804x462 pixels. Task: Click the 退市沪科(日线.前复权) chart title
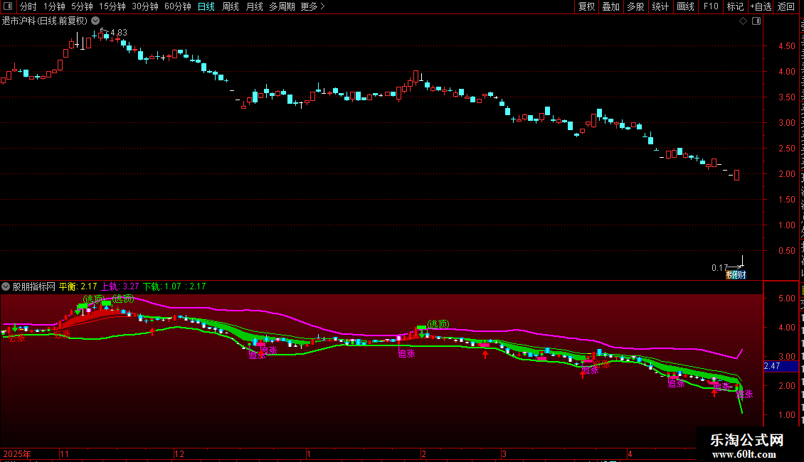click(x=45, y=21)
